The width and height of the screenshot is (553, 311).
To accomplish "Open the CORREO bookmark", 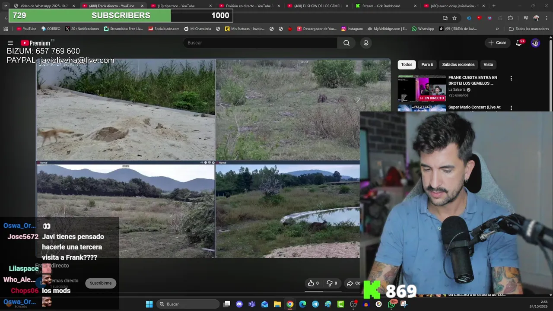I will (51, 29).
